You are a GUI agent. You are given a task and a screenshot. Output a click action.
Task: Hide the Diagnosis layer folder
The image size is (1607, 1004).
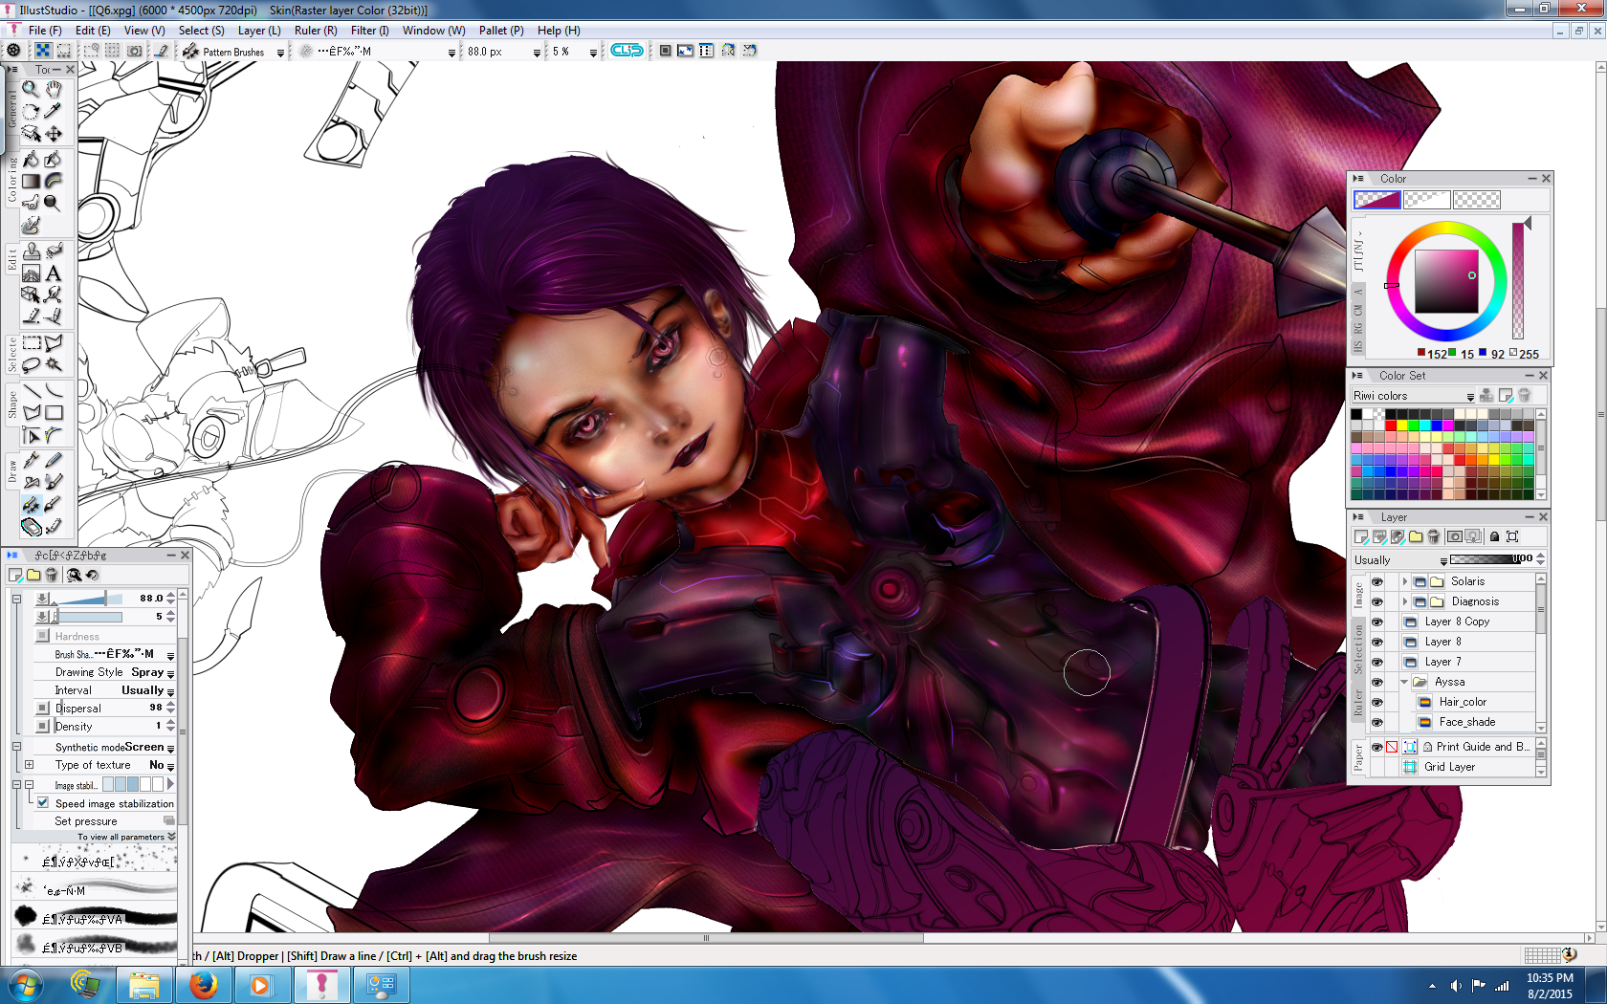pyautogui.click(x=1377, y=601)
